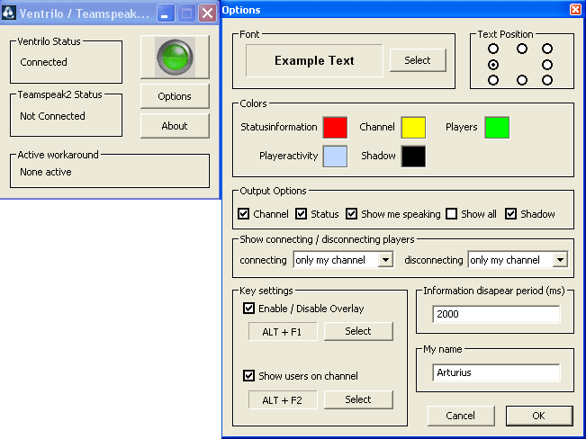Click the Ventrilo app icon in title bar

click(9, 13)
